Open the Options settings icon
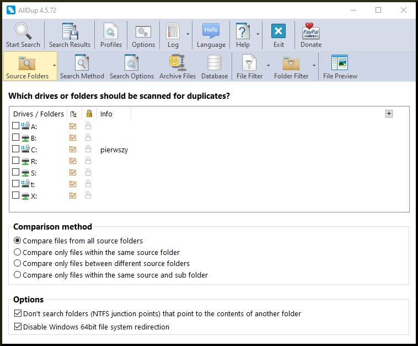This screenshot has width=418, height=346. pyautogui.click(x=143, y=31)
